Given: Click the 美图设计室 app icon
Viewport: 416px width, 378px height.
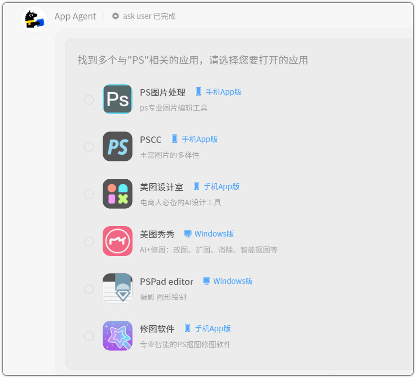Looking at the screenshot, I should click(118, 194).
